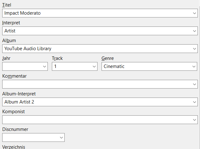This screenshot has height=149, width=200.
Task: Focus the empty Kommentar text field
Action: click(94, 84)
